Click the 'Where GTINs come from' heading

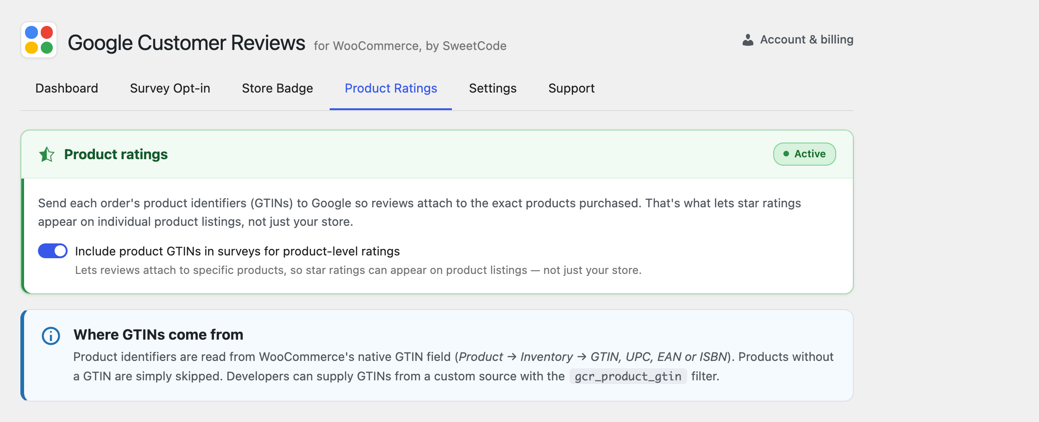[x=158, y=335]
